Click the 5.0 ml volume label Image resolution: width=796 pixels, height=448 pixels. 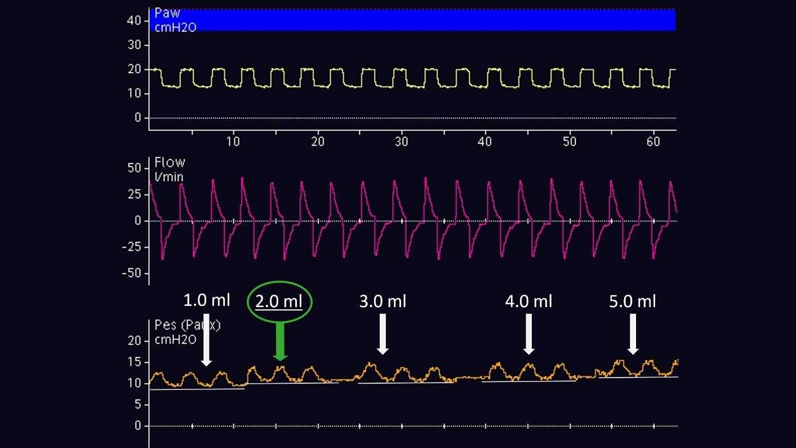click(633, 301)
